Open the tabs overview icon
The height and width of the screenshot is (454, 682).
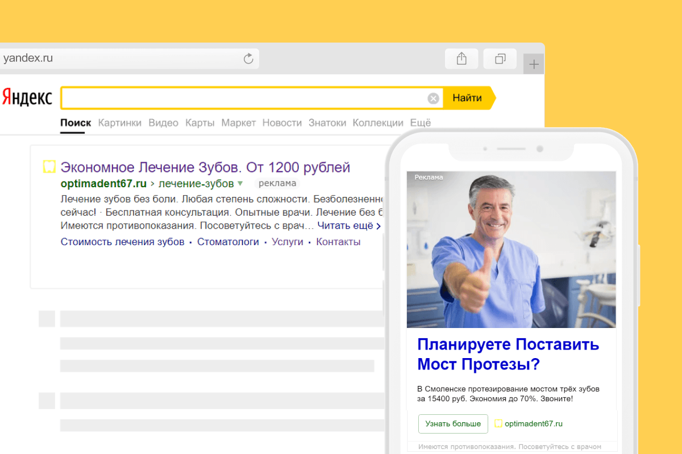tap(500, 58)
